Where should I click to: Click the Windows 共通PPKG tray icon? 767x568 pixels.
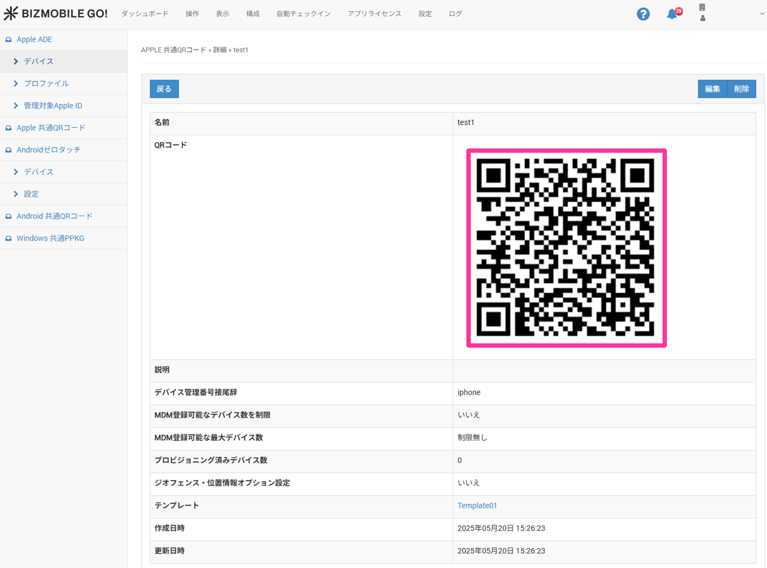pyautogui.click(x=9, y=238)
